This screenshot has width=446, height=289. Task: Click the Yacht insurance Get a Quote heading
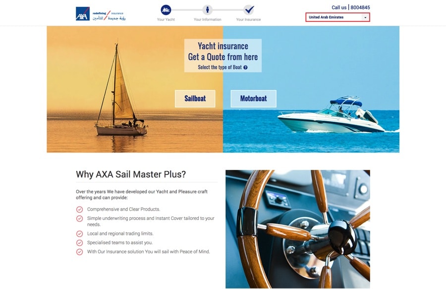(x=223, y=52)
